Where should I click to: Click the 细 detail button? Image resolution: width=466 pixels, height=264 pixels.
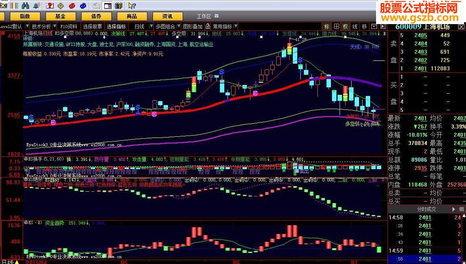[x=462, y=209]
